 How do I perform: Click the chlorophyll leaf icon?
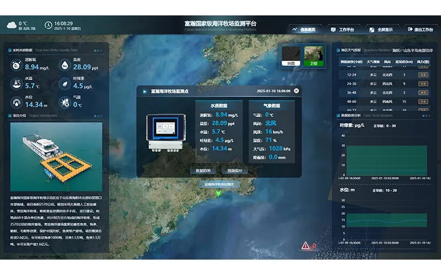pyautogui.click(x=64, y=84)
